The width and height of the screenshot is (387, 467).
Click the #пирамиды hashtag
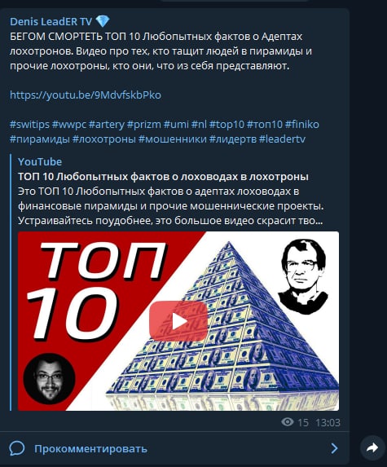click(40, 139)
